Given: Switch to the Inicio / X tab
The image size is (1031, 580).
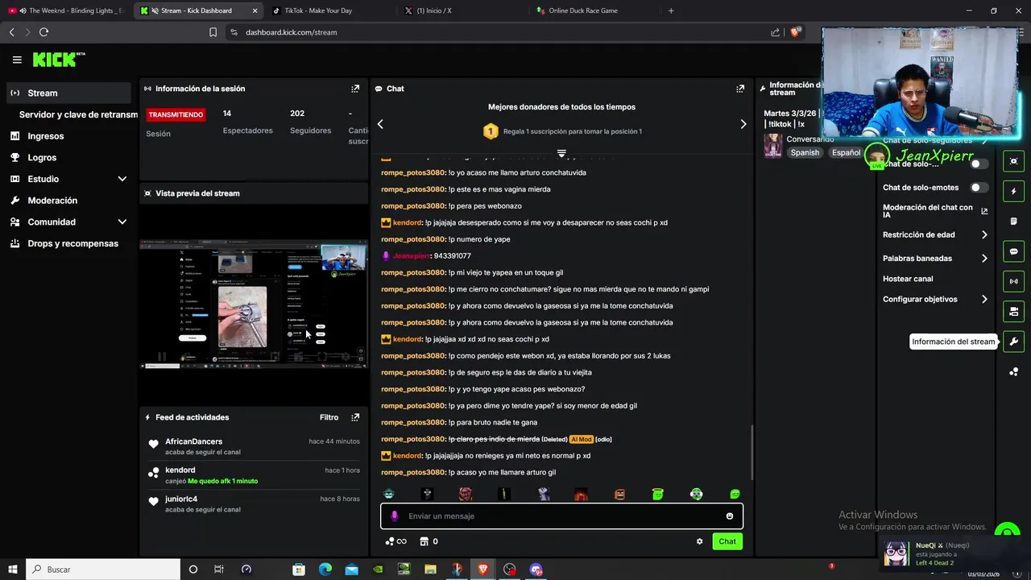Looking at the screenshot, I should 461,10.
